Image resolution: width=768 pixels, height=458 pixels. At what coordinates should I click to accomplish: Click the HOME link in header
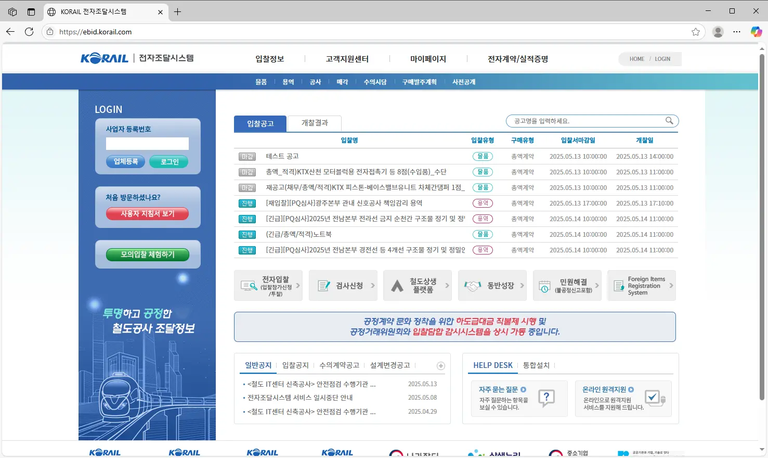(637, 59)
